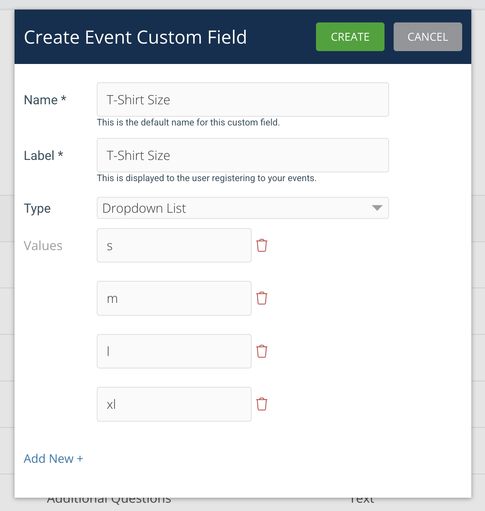Add a new value with Add New +
The height and width of the screenshot is (511, 485).
[x=54, y=459]
